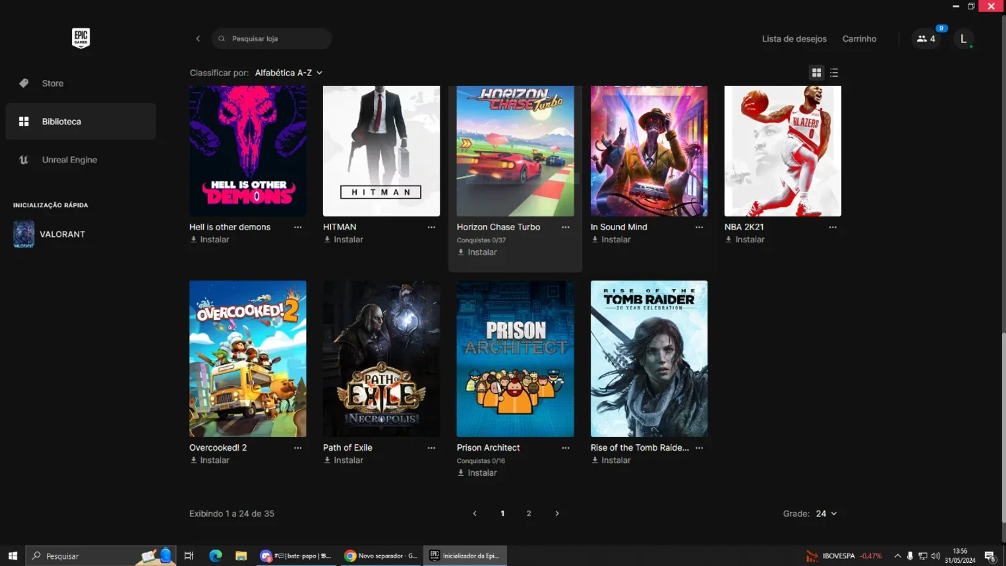Open options menu for HITMAN

[x=431, y=227]
